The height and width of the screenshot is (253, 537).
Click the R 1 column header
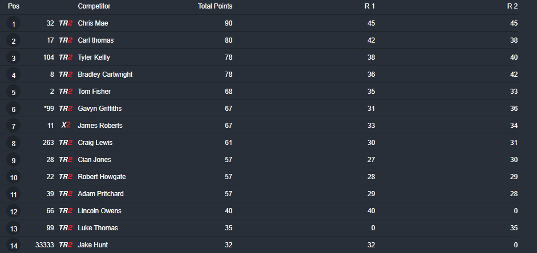[370, 6]
